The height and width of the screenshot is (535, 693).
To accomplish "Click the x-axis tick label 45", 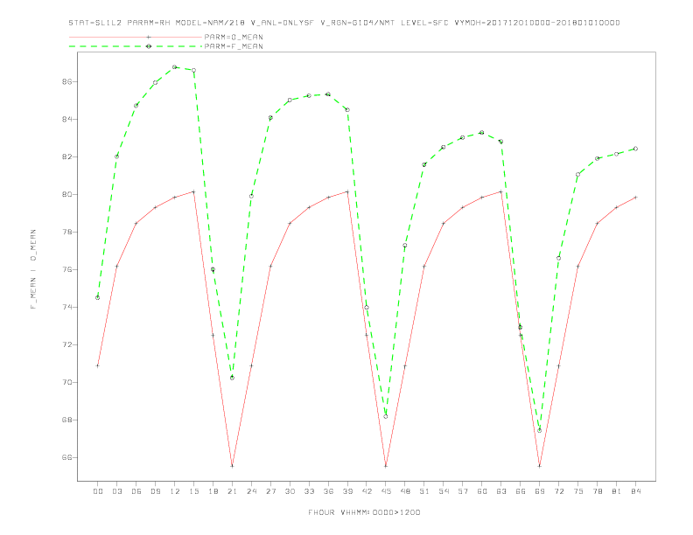I will (x=386, y=491).
